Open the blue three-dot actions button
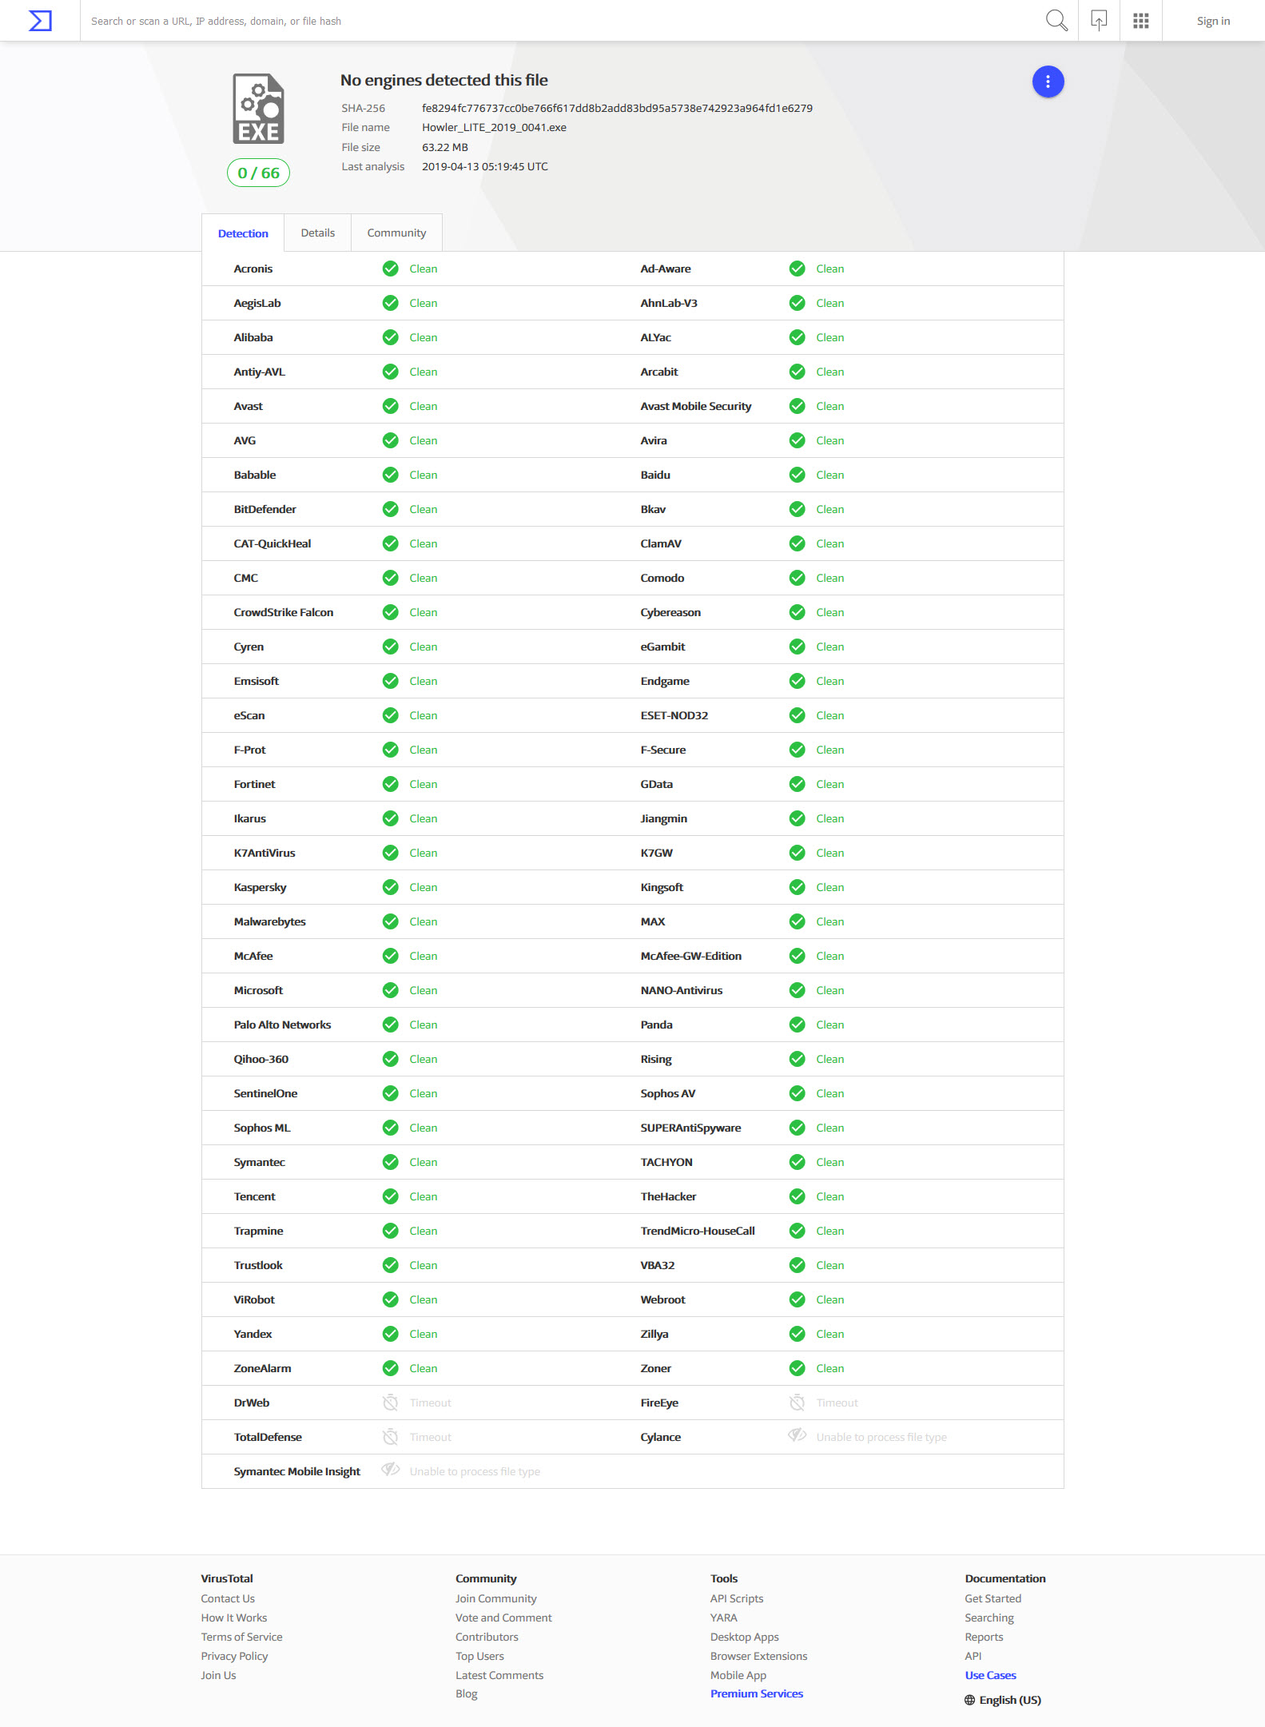Viewport: 1265px width, 1727px height. [1047, 82]
